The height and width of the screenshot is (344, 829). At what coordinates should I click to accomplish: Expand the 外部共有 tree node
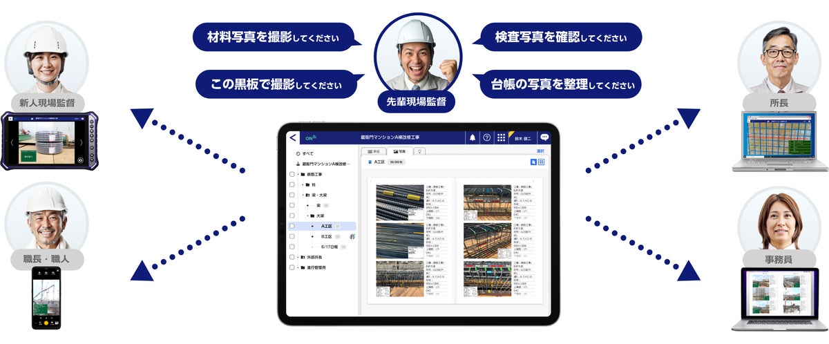298,257
